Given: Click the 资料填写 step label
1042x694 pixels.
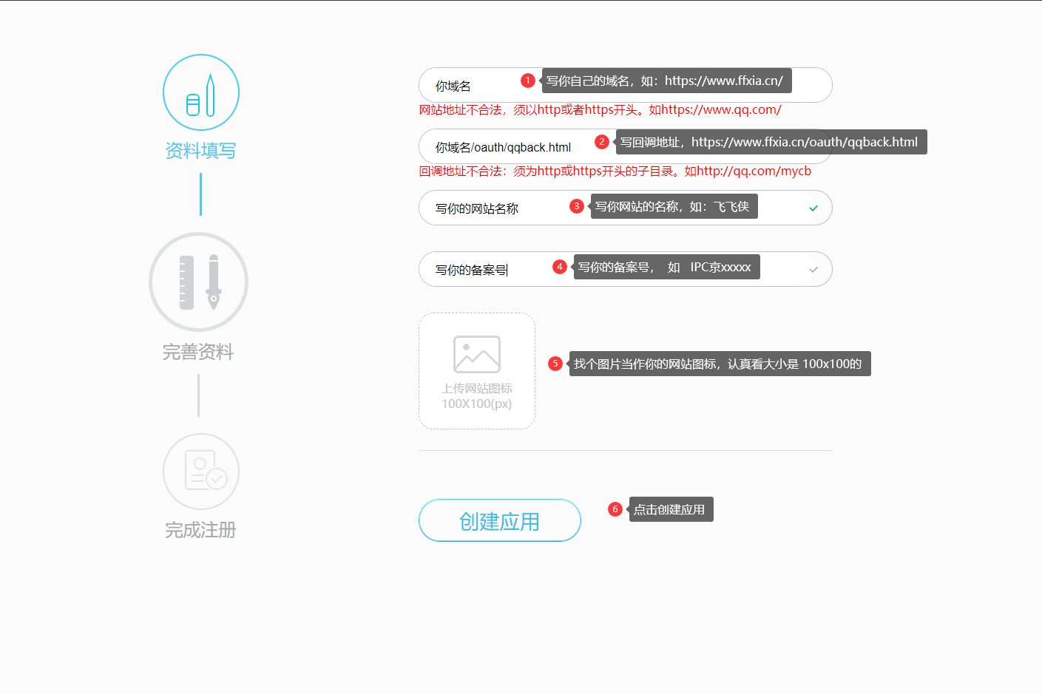Looking at the screenshot, I should (x=200, y=151).
